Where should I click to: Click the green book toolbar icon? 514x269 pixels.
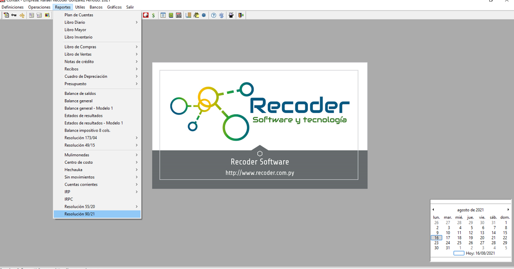pyautogui.click(x=171, y=15)
